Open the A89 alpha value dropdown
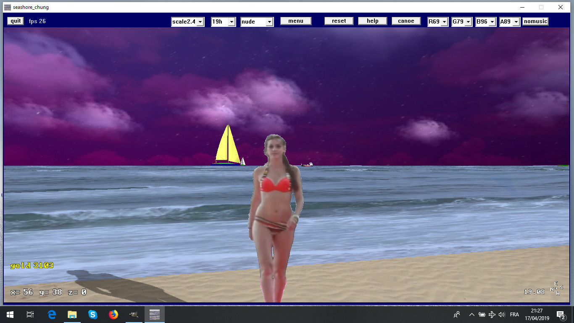The height and width of the screenshot is (323, 574). (510, 22)
